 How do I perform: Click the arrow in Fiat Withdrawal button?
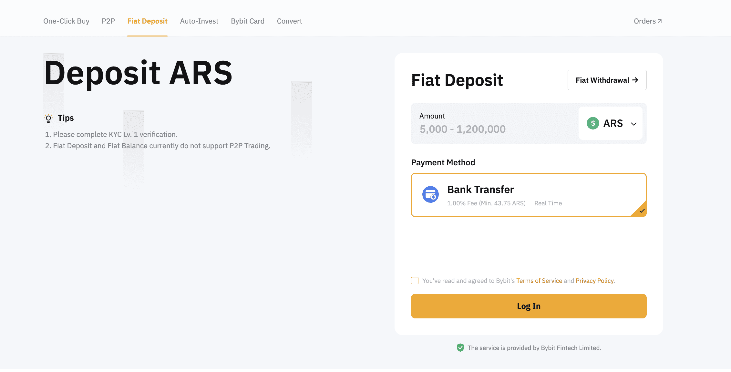point(635,80)
